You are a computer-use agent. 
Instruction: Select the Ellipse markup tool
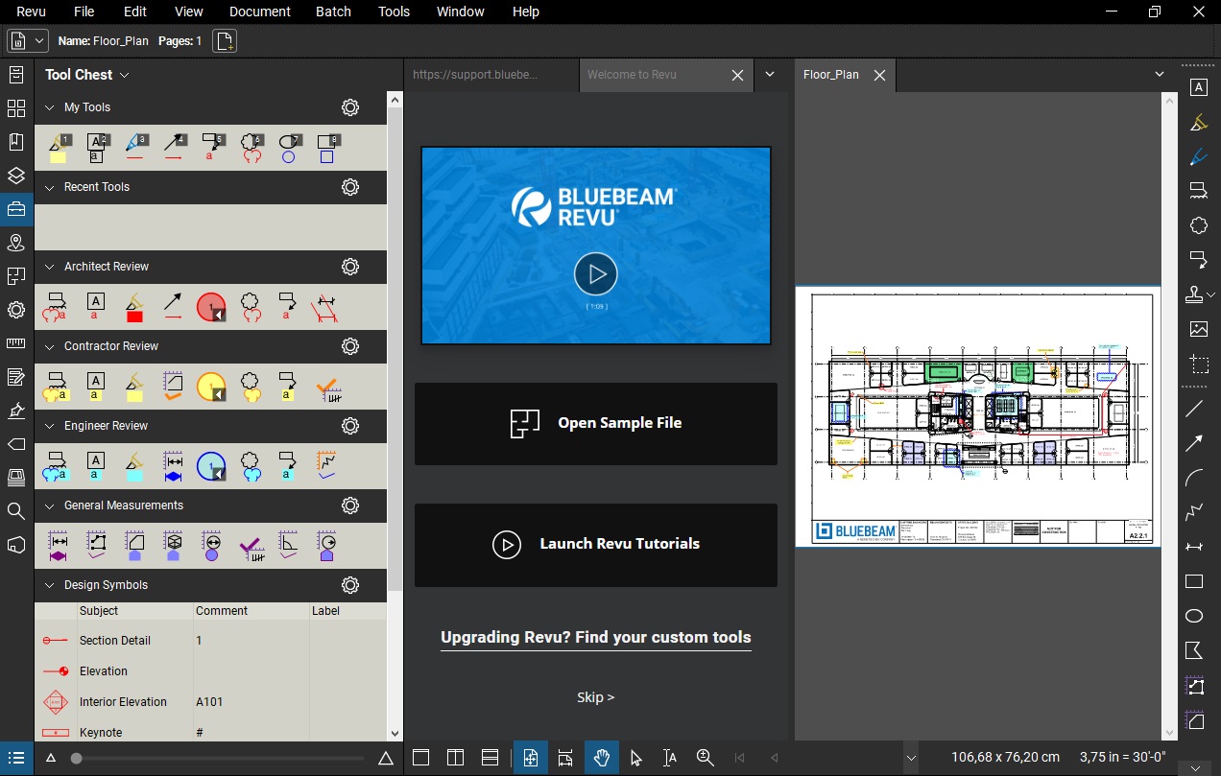pyautogui.click(x=1194, y=615)
